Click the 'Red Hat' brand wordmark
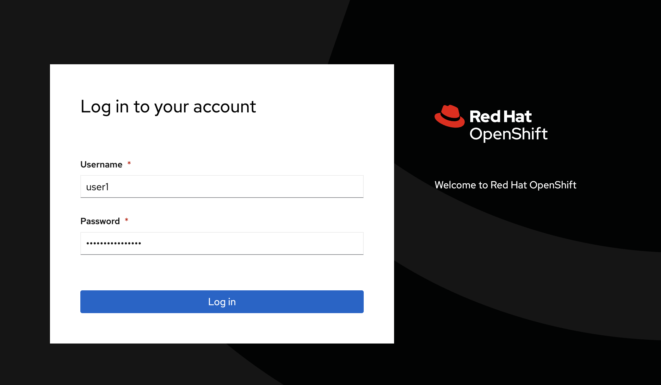 (501, 117)
